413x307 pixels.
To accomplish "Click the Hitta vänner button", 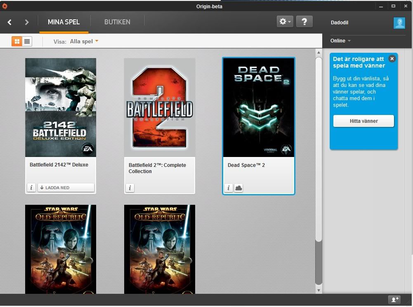I will 364,121.
